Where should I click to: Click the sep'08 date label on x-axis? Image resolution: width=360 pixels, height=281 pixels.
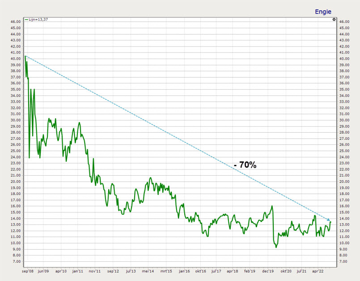pyautogui.click(x=27, y=271)
